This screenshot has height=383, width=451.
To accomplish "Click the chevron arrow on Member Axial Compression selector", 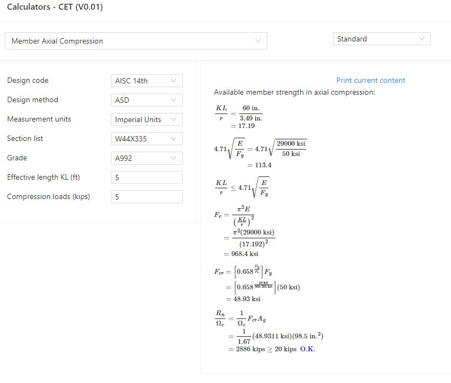I will coord(258,41).
